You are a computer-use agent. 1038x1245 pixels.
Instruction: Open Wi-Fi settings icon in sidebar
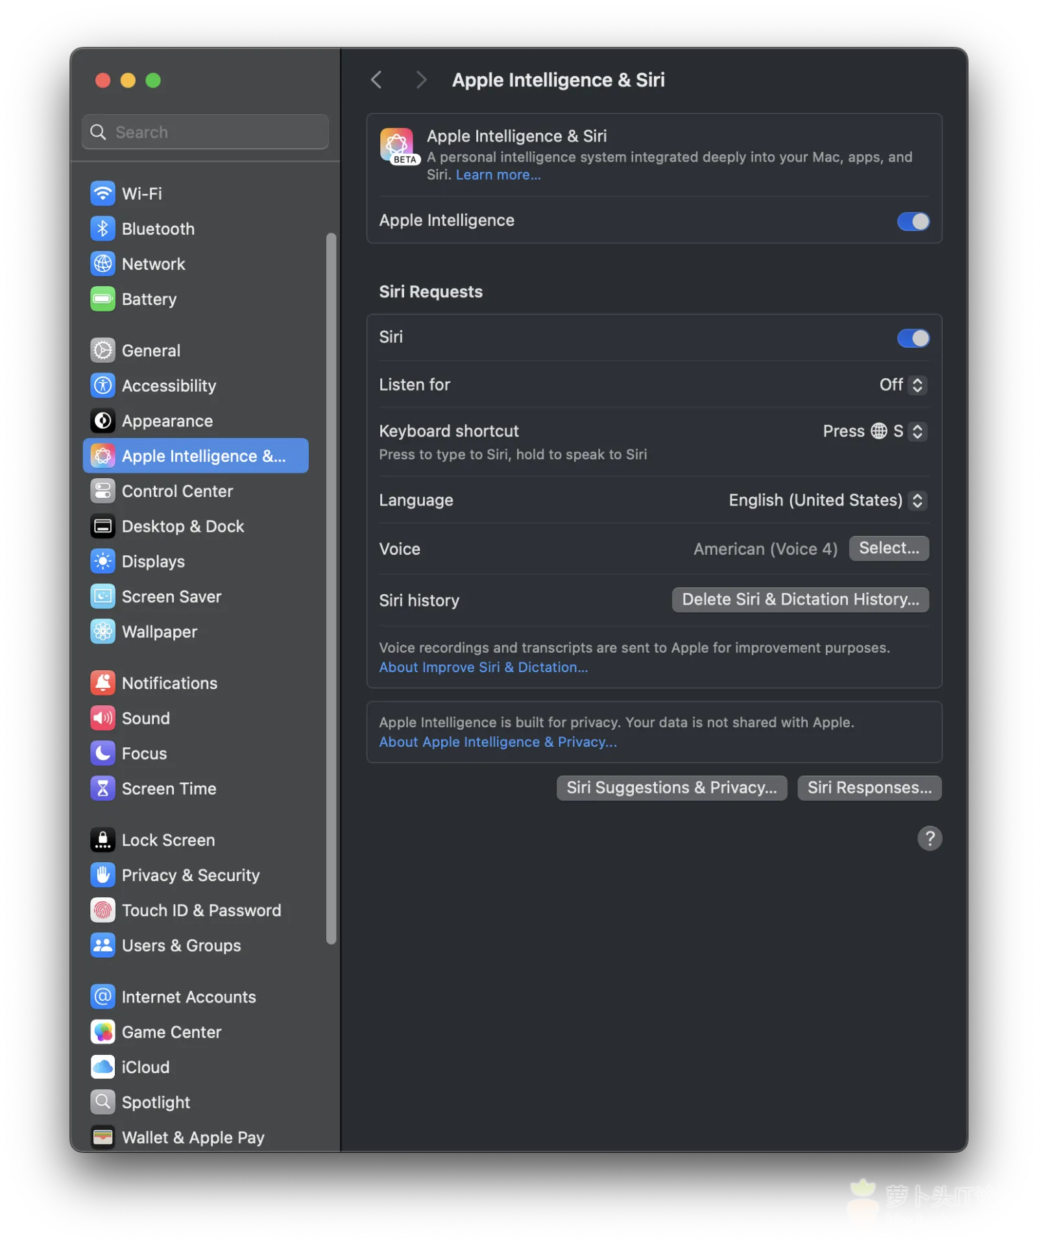pyautogui.click(x=103, y=193)
